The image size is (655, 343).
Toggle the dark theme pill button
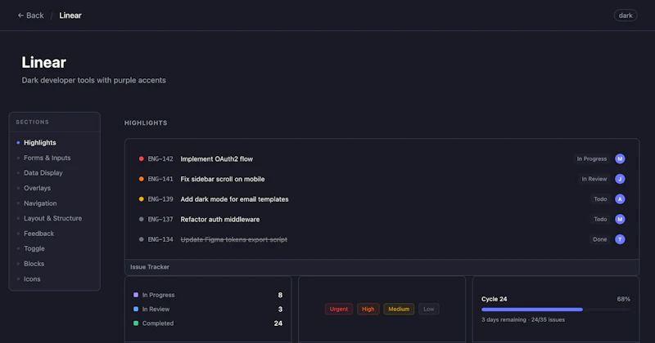click(626, 16)
